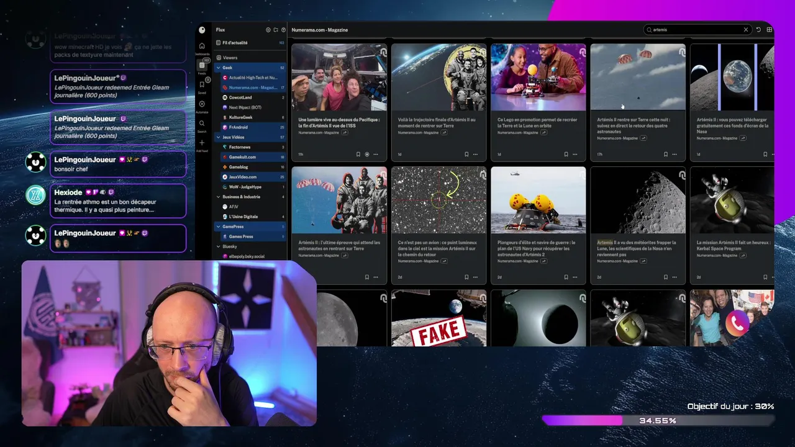The width and height of the screenshot is (795, 447).
Task: Click the new folder icon in Flux header
Action: point(276,30)
